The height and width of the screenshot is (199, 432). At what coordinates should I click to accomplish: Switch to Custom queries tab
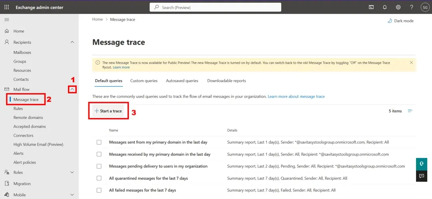(144, 81)
